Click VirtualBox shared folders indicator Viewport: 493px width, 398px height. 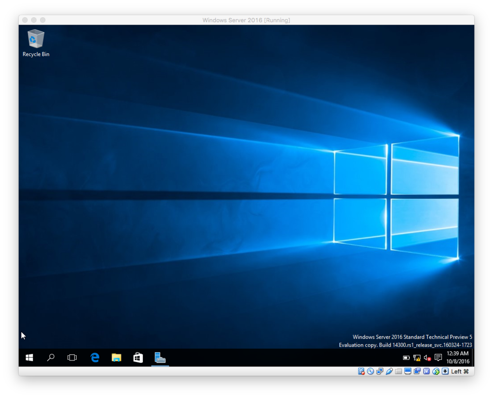pos(398,371)
